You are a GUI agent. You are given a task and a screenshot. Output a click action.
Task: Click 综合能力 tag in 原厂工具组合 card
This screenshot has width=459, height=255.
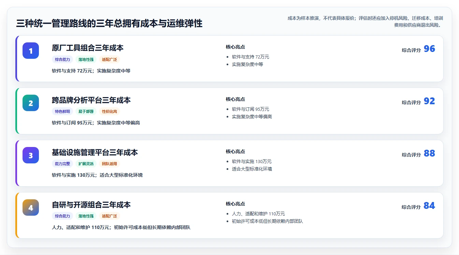(x=62, y=59)
